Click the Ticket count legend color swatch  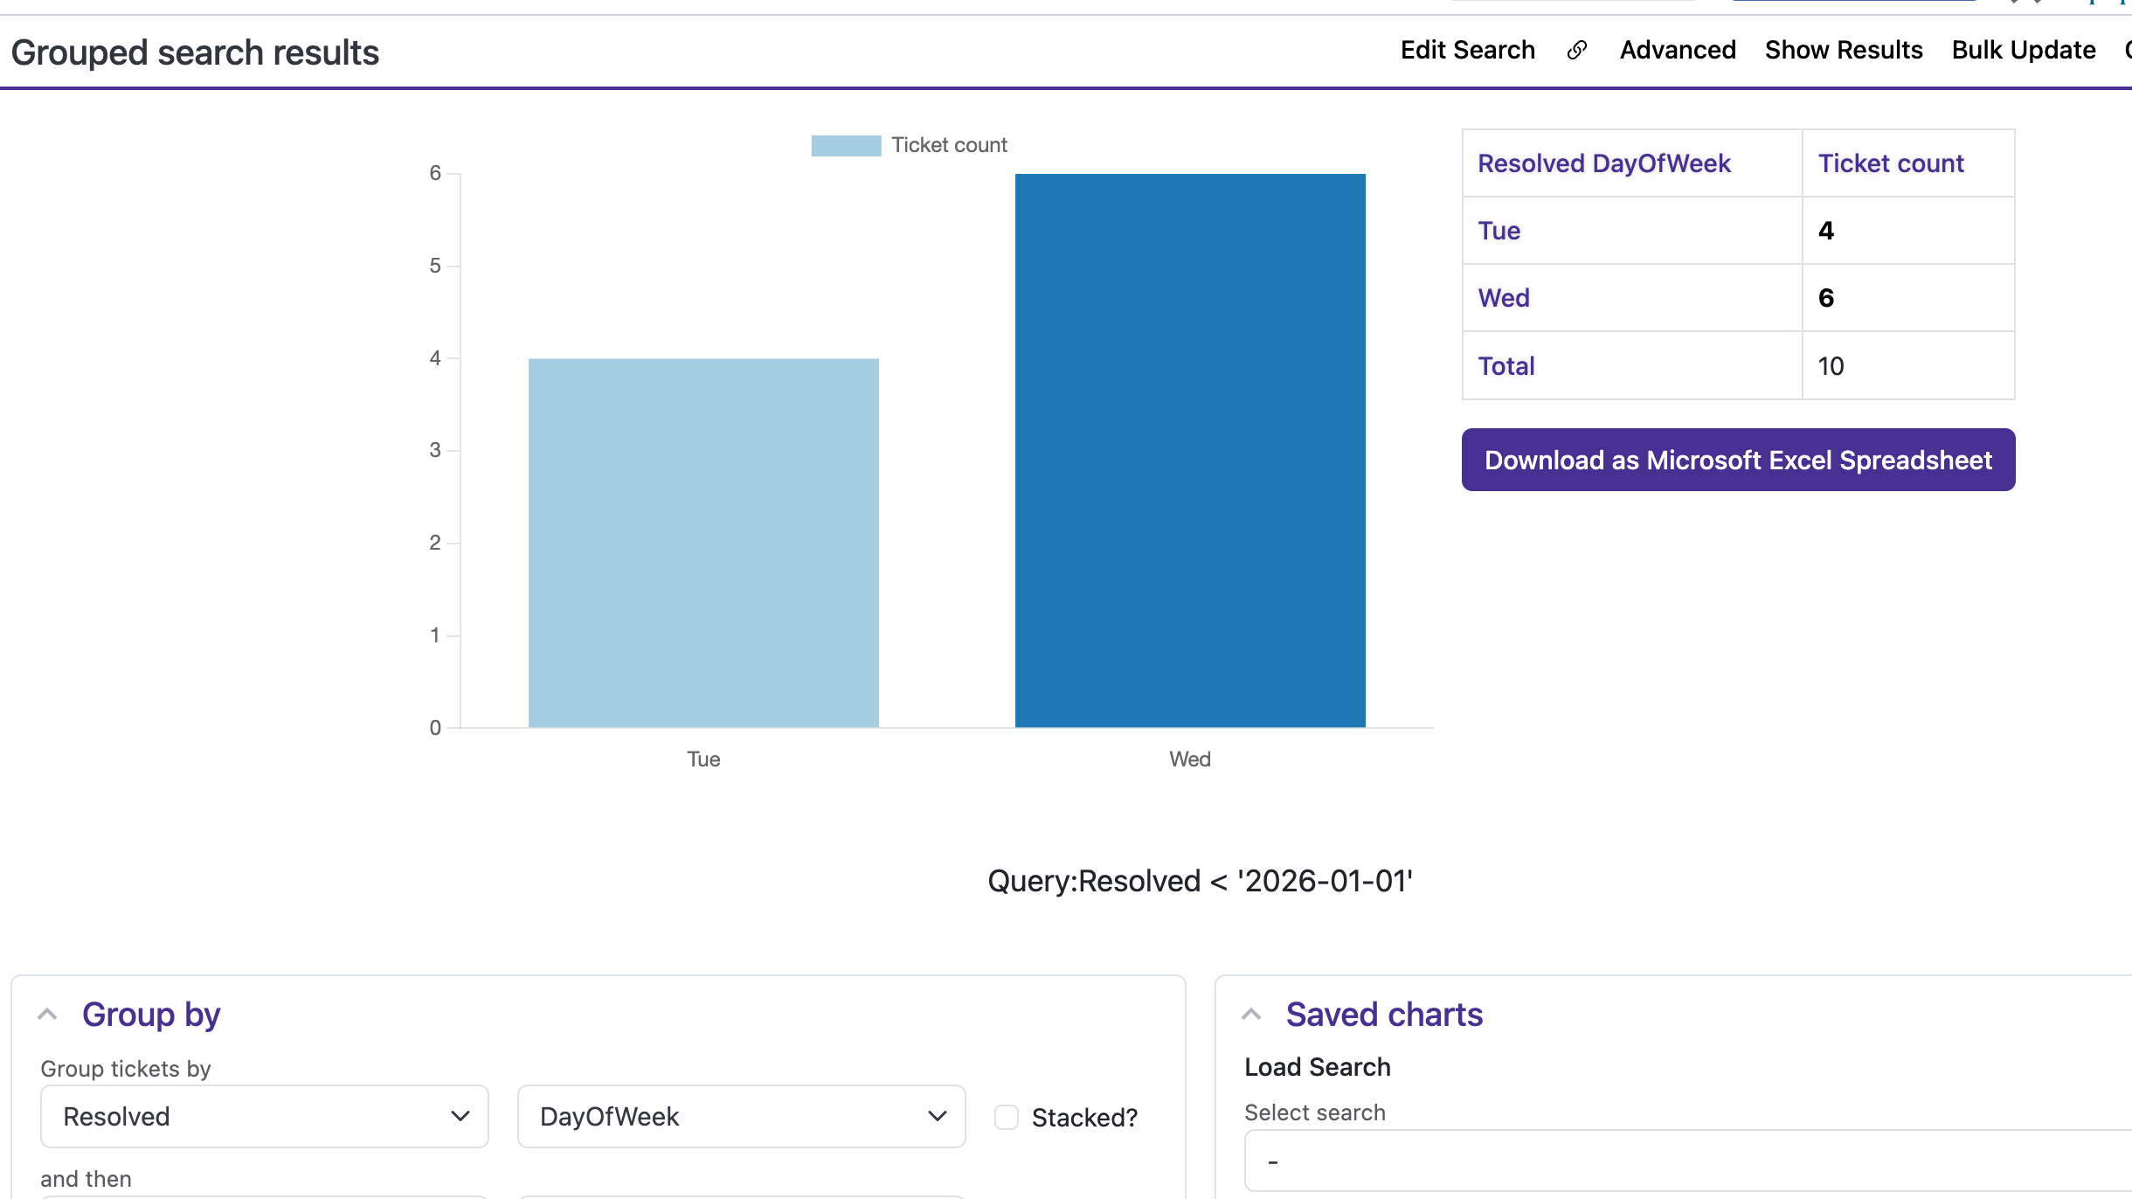coord(846,145)
